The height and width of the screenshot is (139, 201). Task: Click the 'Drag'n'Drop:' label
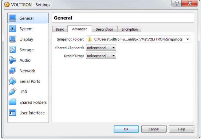(74, 56)
